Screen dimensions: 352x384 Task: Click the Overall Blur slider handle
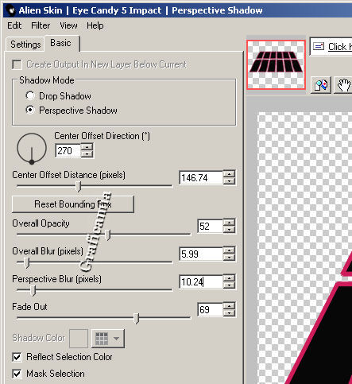[26, 262]
